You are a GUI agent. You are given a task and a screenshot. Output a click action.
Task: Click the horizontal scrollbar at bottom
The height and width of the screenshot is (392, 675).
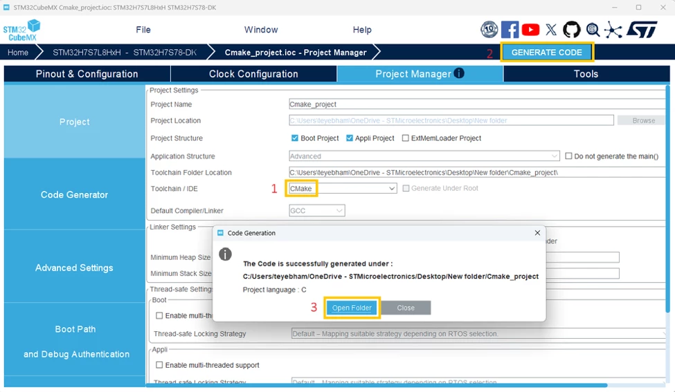pos(377,385)
